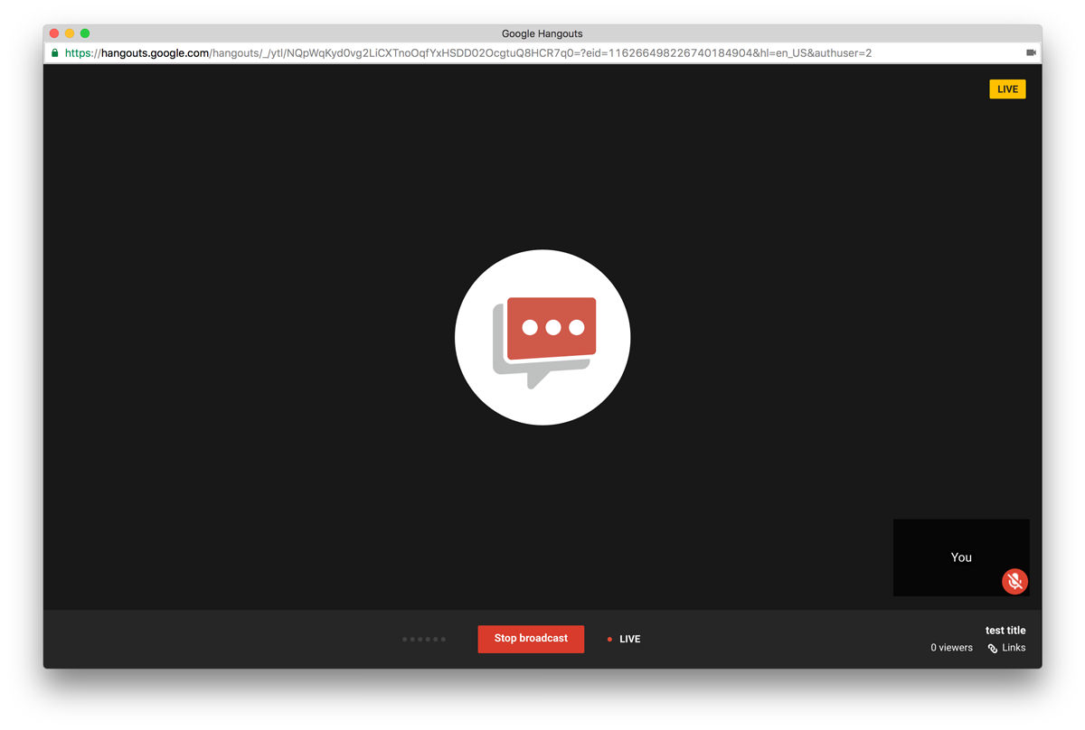Click the red live indicator dot
This screenshot has height=730, width=1085.
click(609, 640)
